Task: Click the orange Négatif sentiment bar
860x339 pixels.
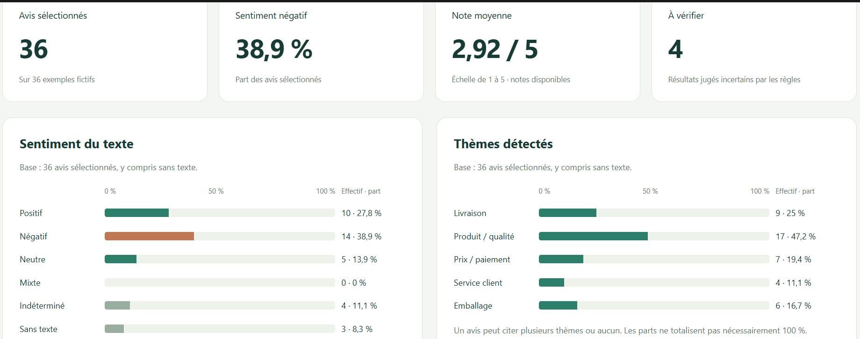Action: 149,236
